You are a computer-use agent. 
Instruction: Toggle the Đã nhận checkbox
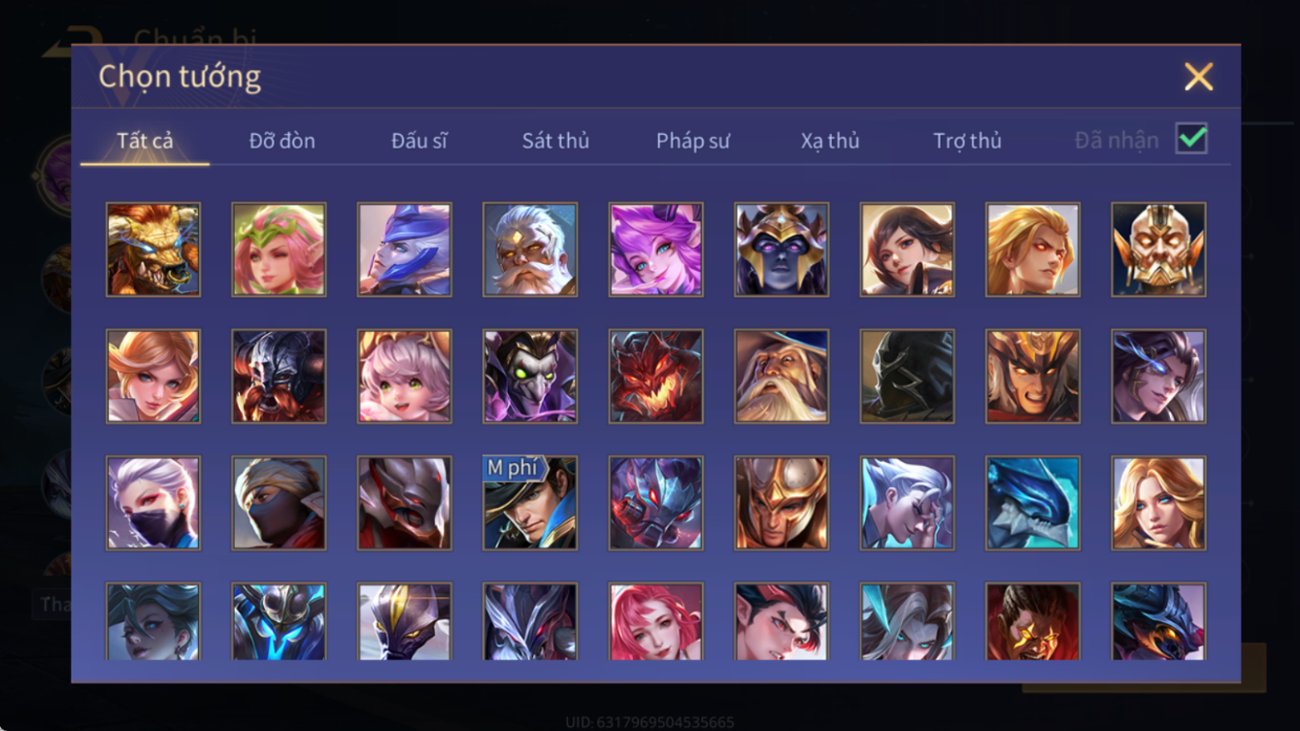(x=1191, y=139)
